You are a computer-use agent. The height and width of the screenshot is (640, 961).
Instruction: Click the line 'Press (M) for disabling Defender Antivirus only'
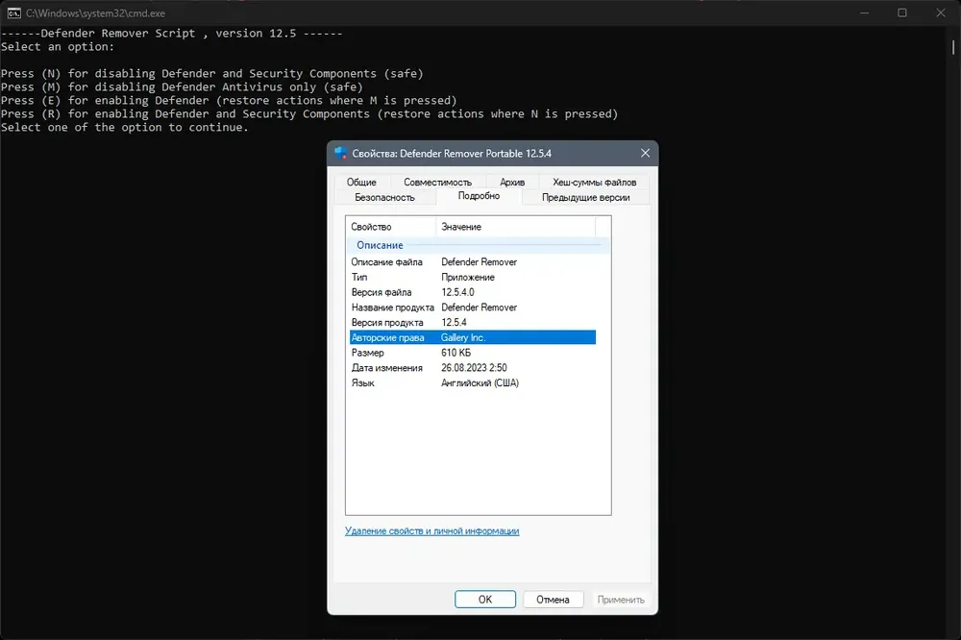(182, 87)
